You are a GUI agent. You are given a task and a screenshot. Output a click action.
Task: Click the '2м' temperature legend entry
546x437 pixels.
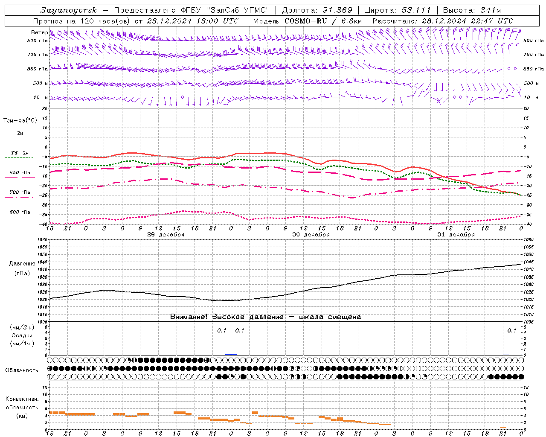tap(20, 133)
